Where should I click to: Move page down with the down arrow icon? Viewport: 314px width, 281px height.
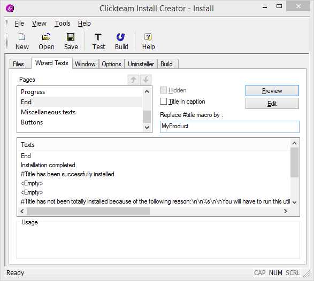[x=146, y=80]
